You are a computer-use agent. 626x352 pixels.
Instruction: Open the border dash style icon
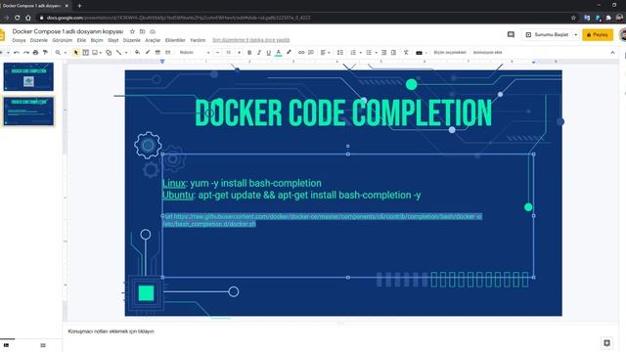(167, 52)
